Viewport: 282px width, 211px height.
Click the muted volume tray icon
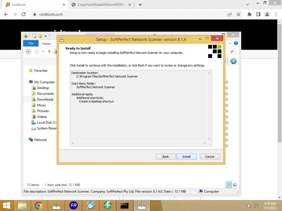[250, 206]
